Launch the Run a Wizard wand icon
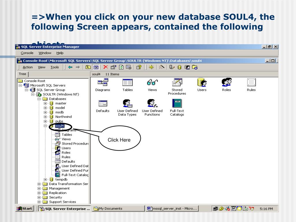This screenshot has width=296, height=222. pyautogui.click(x=162, y=67)
